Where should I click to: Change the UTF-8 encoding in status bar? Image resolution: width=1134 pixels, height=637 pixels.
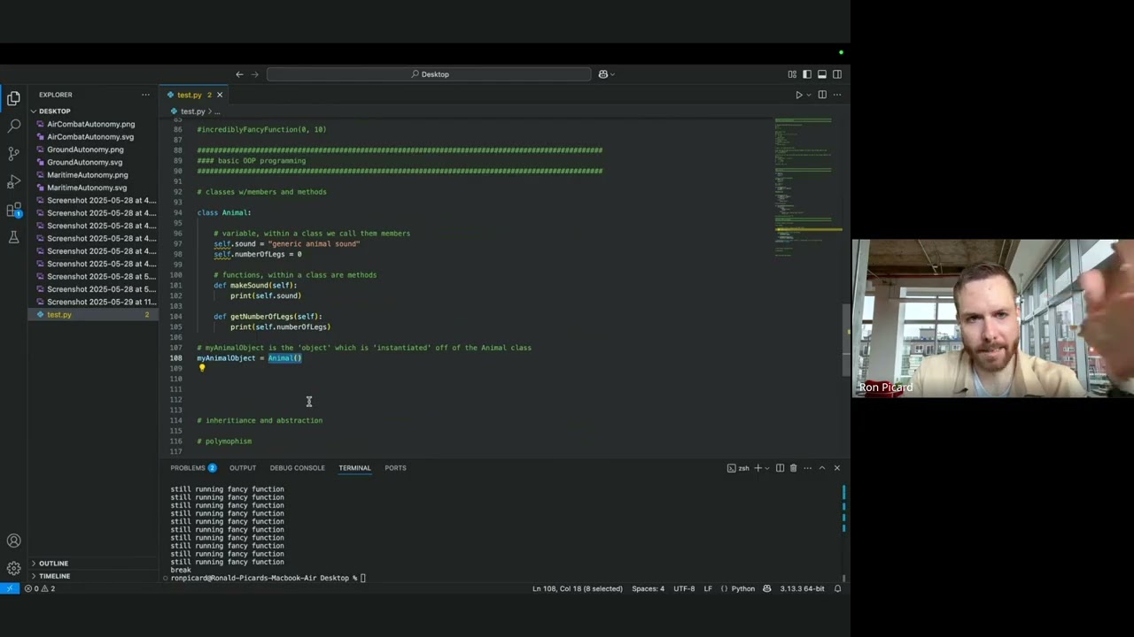(x=684, y=588)
